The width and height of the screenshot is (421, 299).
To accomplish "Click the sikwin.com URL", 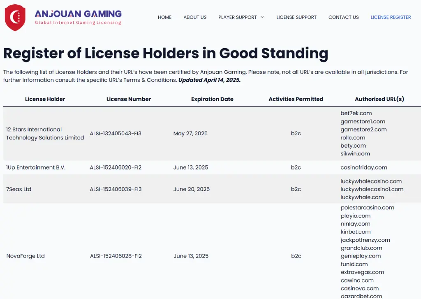I will coord(355,154).
